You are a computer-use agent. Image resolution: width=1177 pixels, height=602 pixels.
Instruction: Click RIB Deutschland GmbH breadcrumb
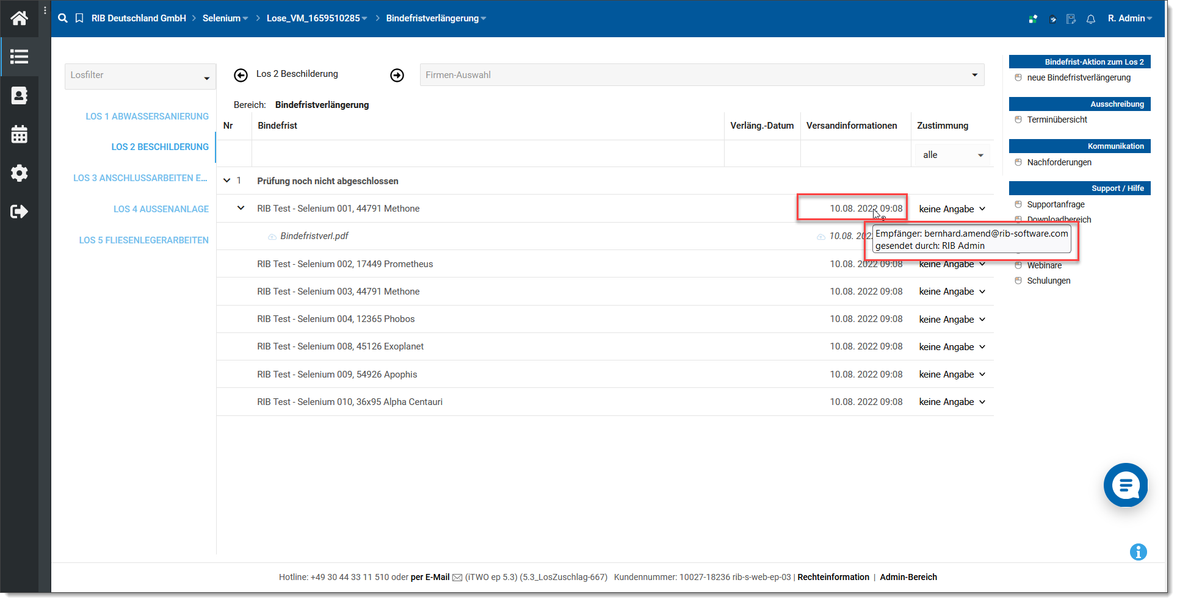point(139,18)
